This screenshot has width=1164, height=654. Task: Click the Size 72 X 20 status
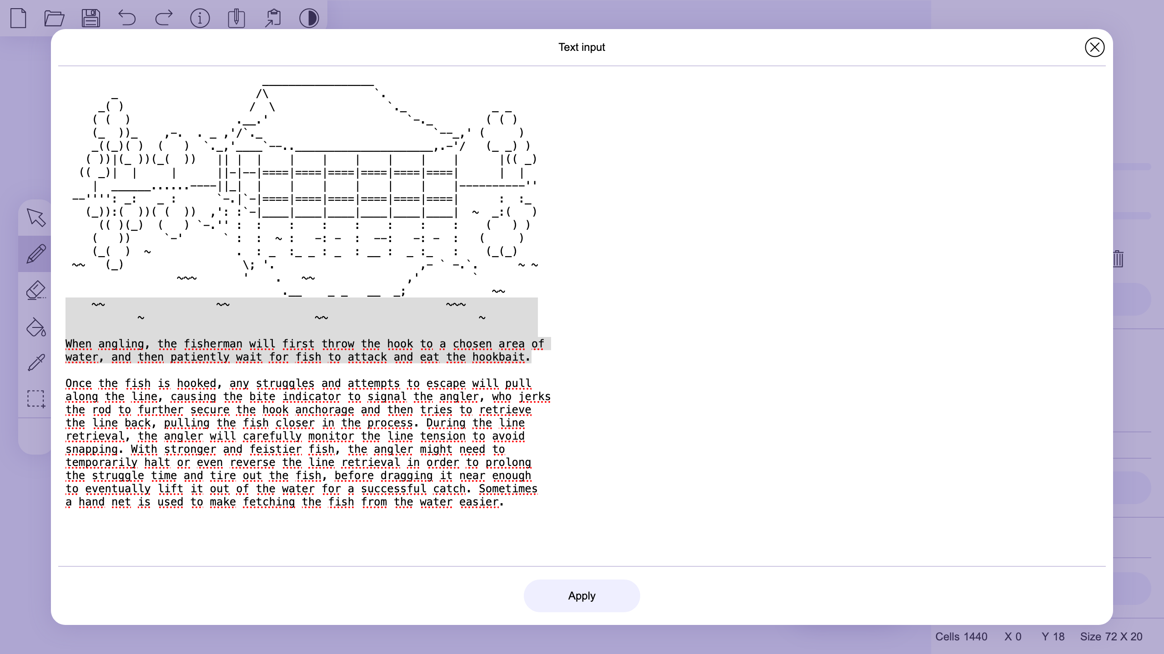1111,637
